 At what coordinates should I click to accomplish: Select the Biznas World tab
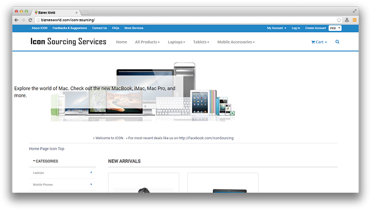click(56, 12)
